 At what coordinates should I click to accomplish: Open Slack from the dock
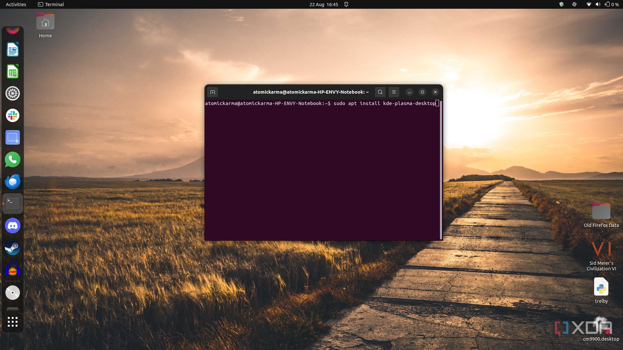point(13,116)
